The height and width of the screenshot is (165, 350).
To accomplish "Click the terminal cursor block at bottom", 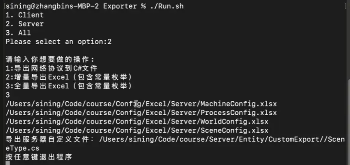I will (8, 163).
